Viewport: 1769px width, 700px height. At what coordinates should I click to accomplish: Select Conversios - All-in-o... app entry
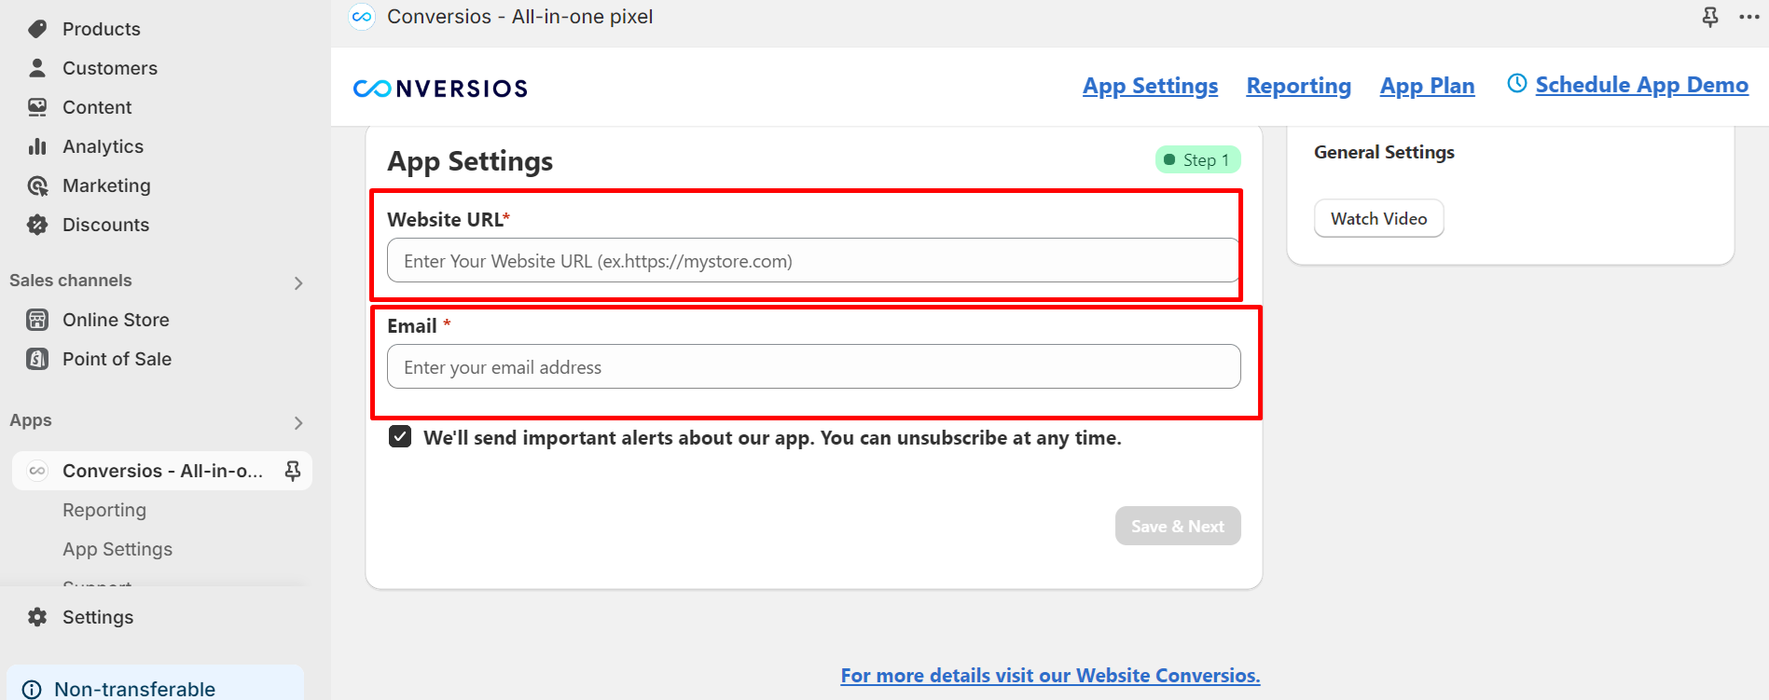click(x=162, y=471)
